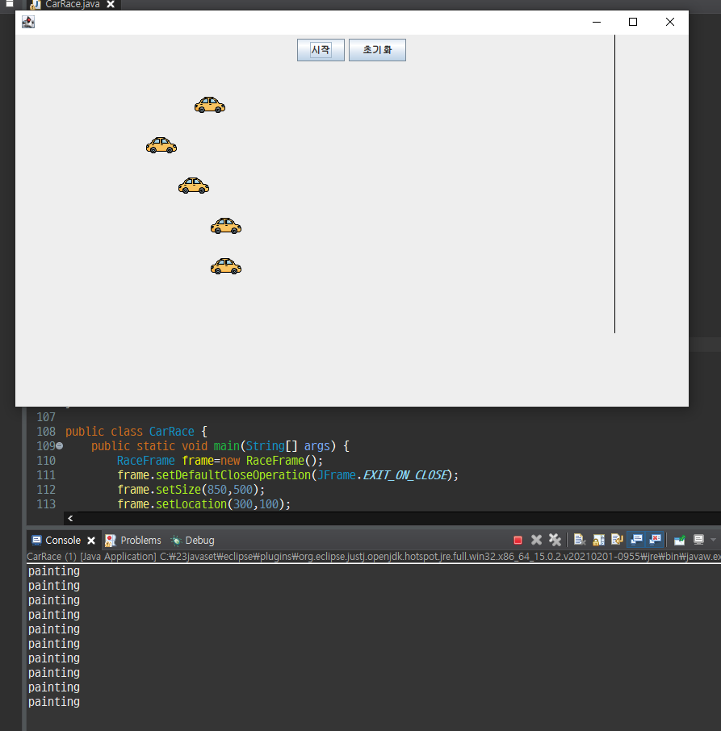The width and height of the screenshot is (721, 731).
Task: Click setSize in line 112
Action: (x=178, y=490)
